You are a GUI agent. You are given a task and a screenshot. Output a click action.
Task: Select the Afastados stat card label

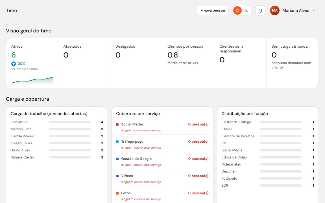(72, 46)
